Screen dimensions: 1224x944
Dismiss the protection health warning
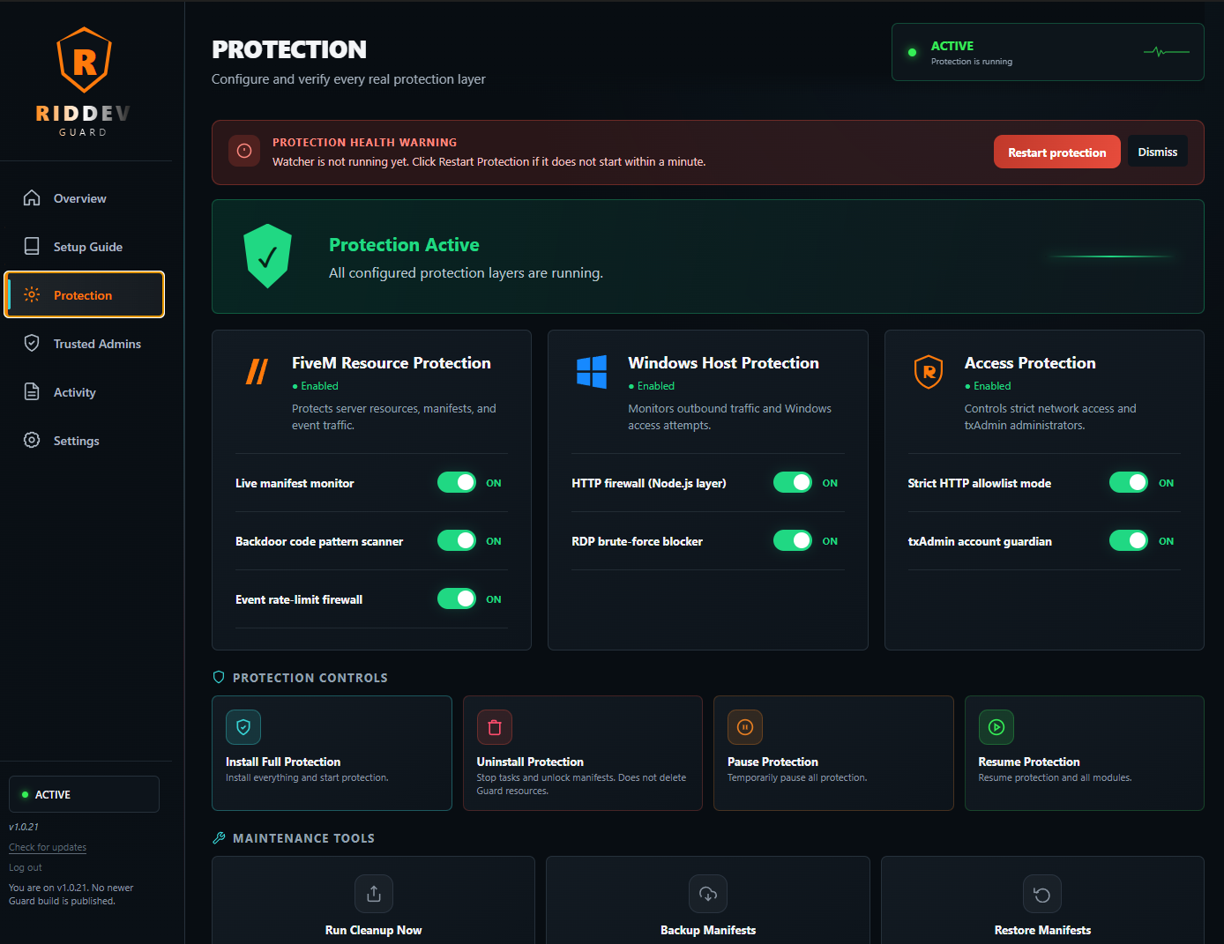tap(1158, 152)
